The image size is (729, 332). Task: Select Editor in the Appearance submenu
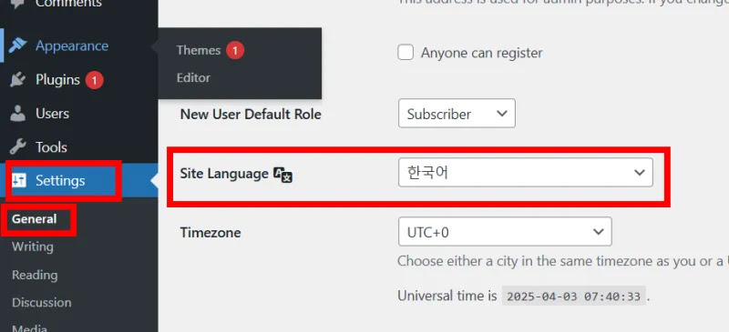click(x=193, y=77)
